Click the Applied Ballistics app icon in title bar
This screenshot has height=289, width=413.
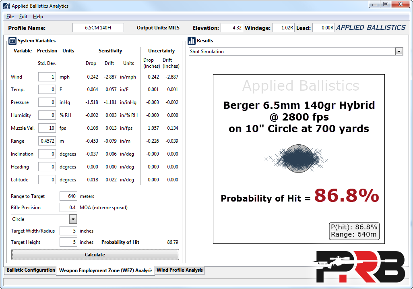point(6,6)
